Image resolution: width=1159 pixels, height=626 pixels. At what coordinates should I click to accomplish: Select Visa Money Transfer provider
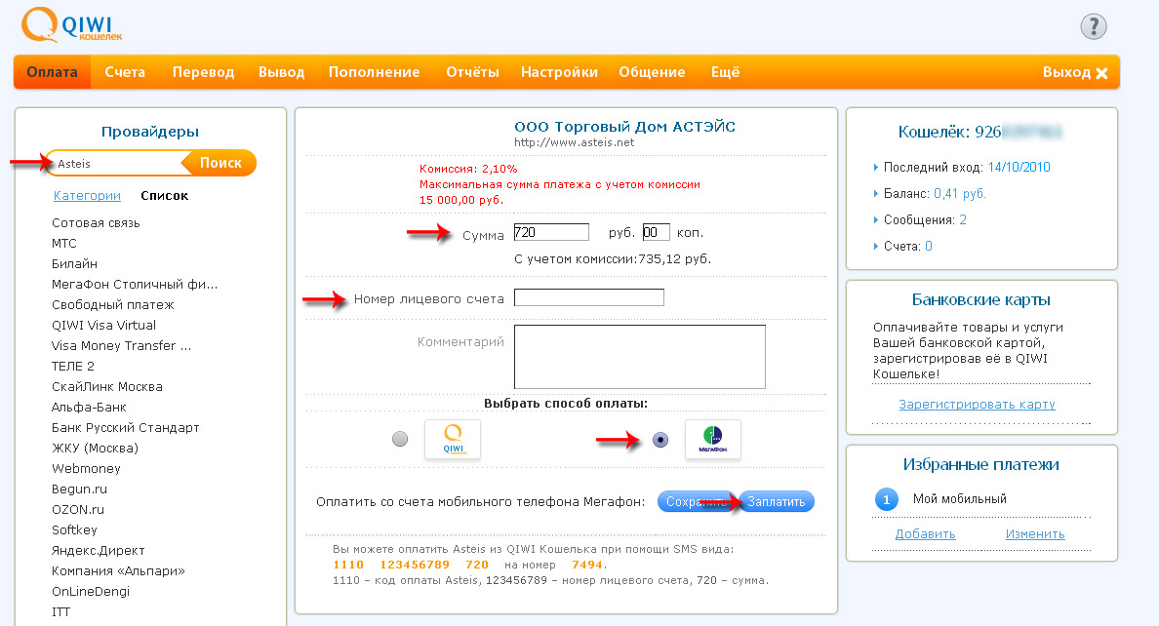(121, 345)
